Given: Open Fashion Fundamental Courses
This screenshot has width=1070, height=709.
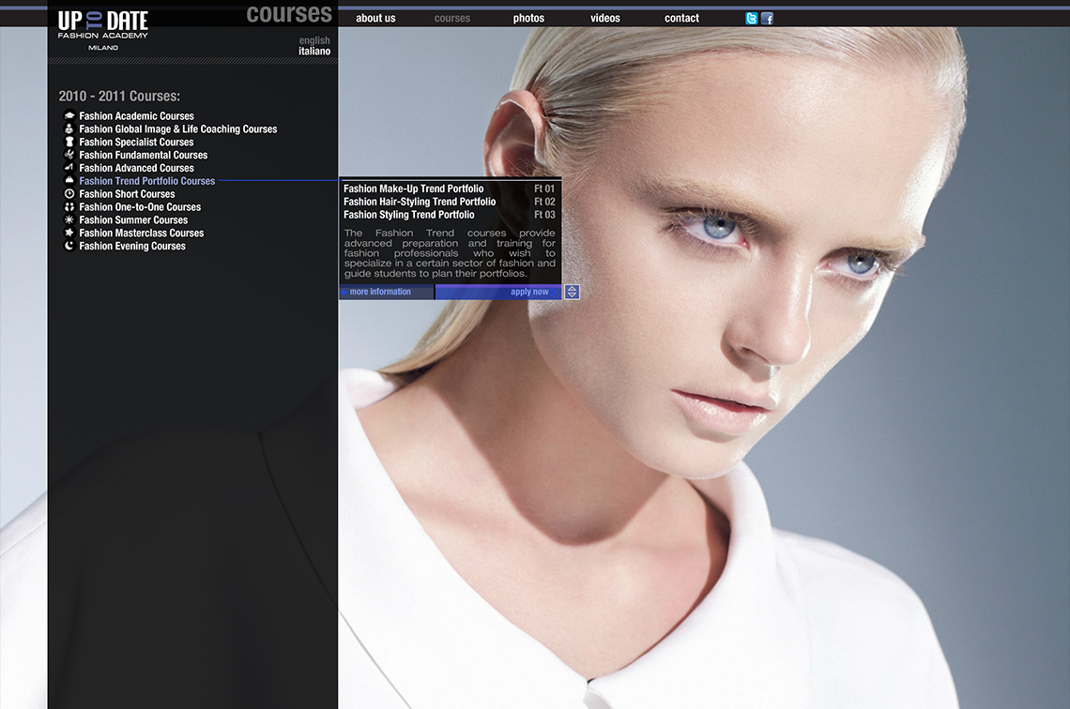Looking at the screenshot, I should coord(144,155).
